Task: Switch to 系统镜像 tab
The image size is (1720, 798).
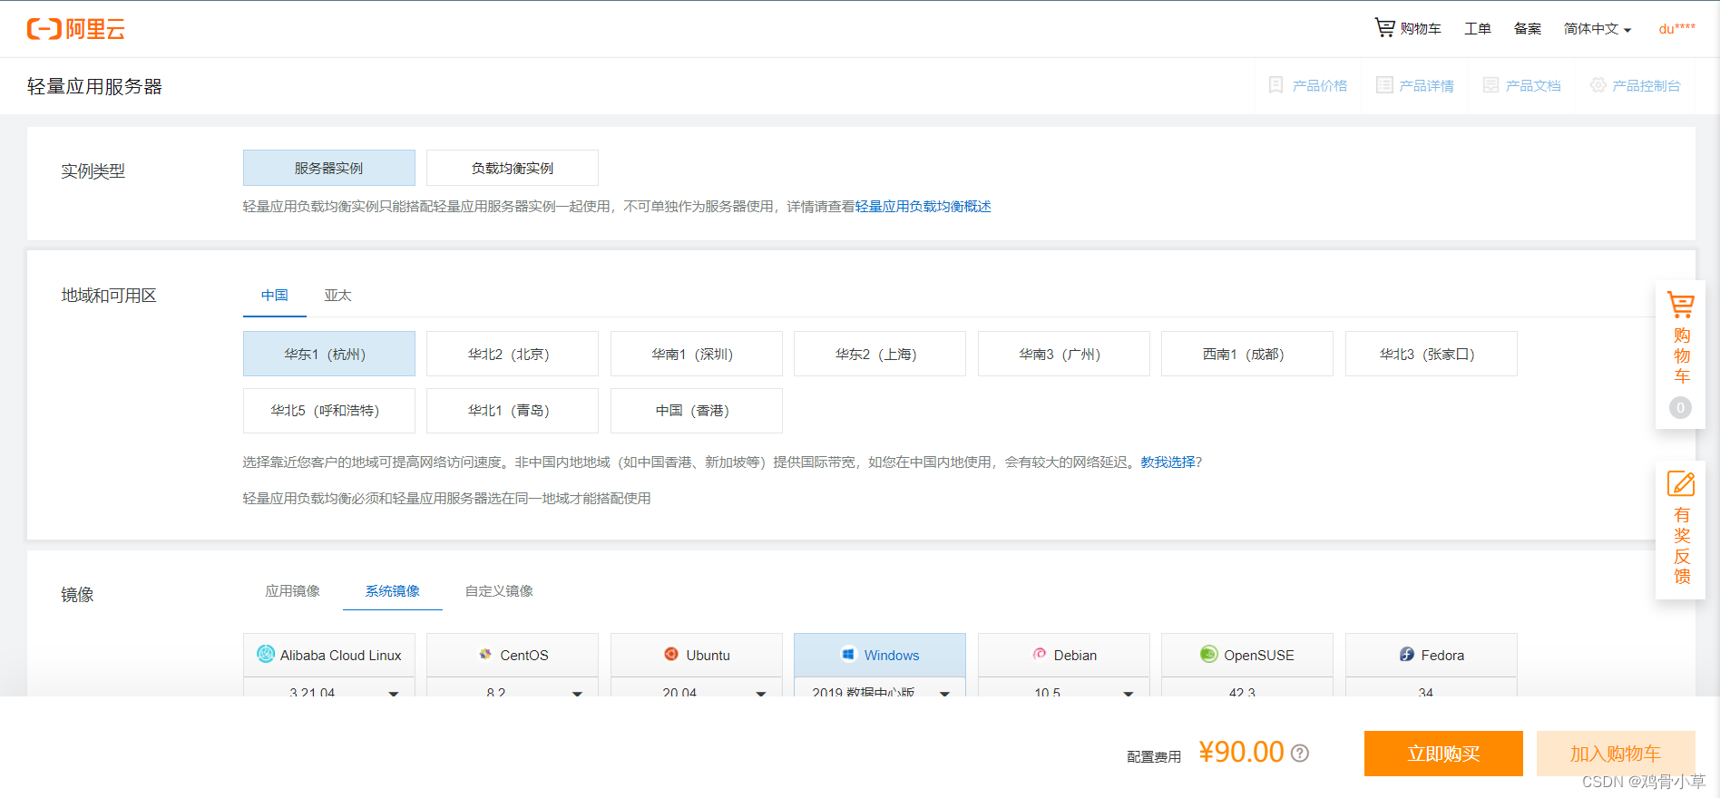Action: (x=393, y=591)
